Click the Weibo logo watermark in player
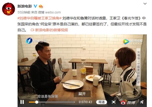The height and width of the screenshot is (107, 152). (128, 102)
